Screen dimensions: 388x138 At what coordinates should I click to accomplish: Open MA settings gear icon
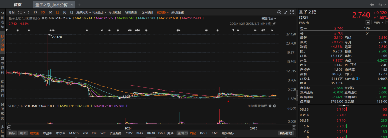click(43, 18)
